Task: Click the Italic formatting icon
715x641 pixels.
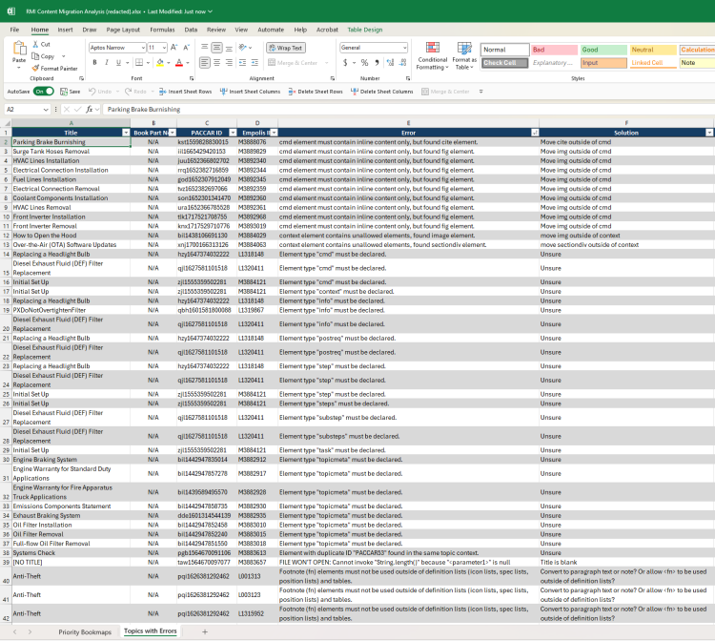Action: pyautogui.click(x=106, y=63)
